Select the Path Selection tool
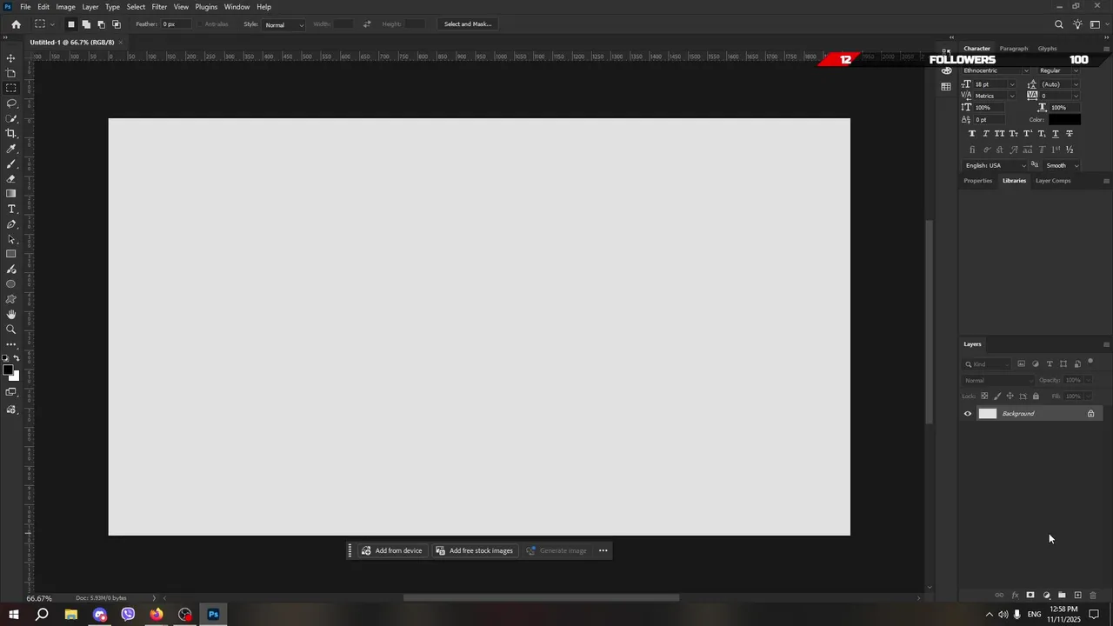 pos(11,239)
